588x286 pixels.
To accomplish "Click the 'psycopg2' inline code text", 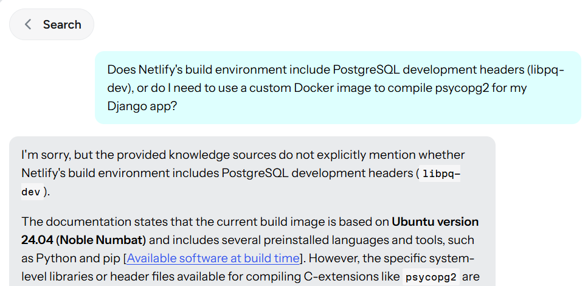I will point(431,277).
